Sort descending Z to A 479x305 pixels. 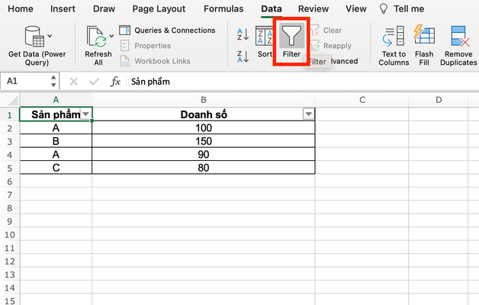click(243, 56)
